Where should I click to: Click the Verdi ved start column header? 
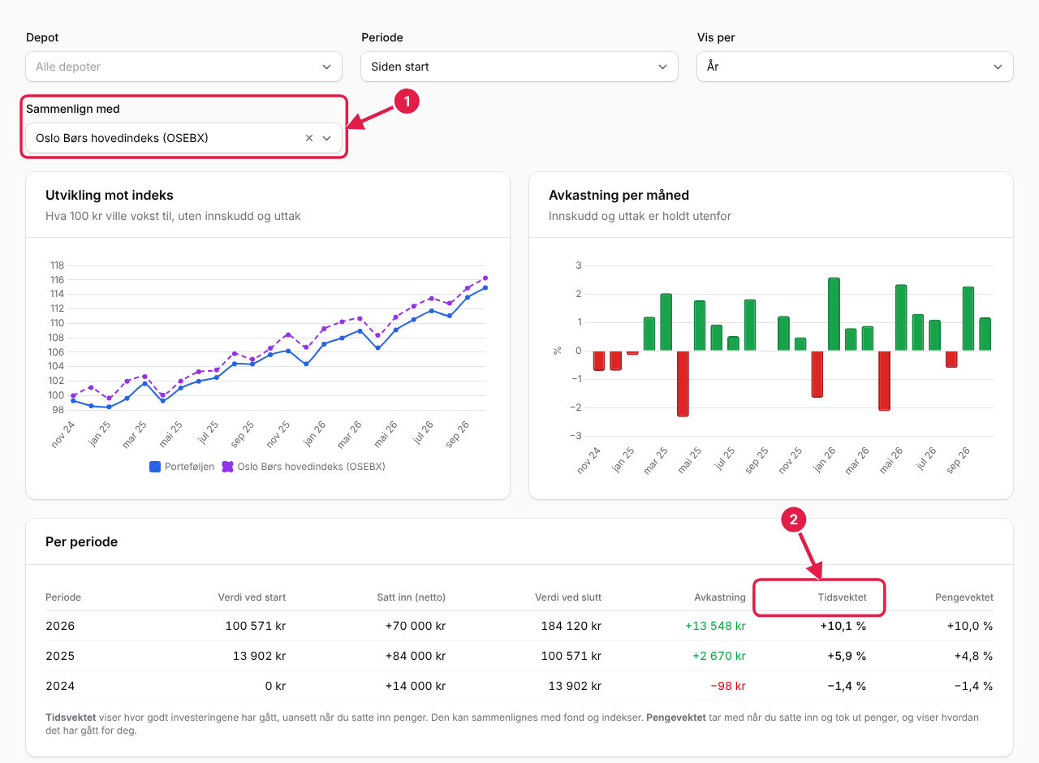[x=252, y=597]
